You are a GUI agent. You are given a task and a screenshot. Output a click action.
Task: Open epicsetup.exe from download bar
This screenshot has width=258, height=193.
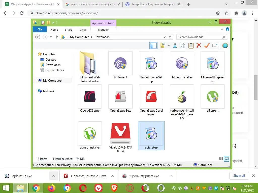(x=22, y=176)
